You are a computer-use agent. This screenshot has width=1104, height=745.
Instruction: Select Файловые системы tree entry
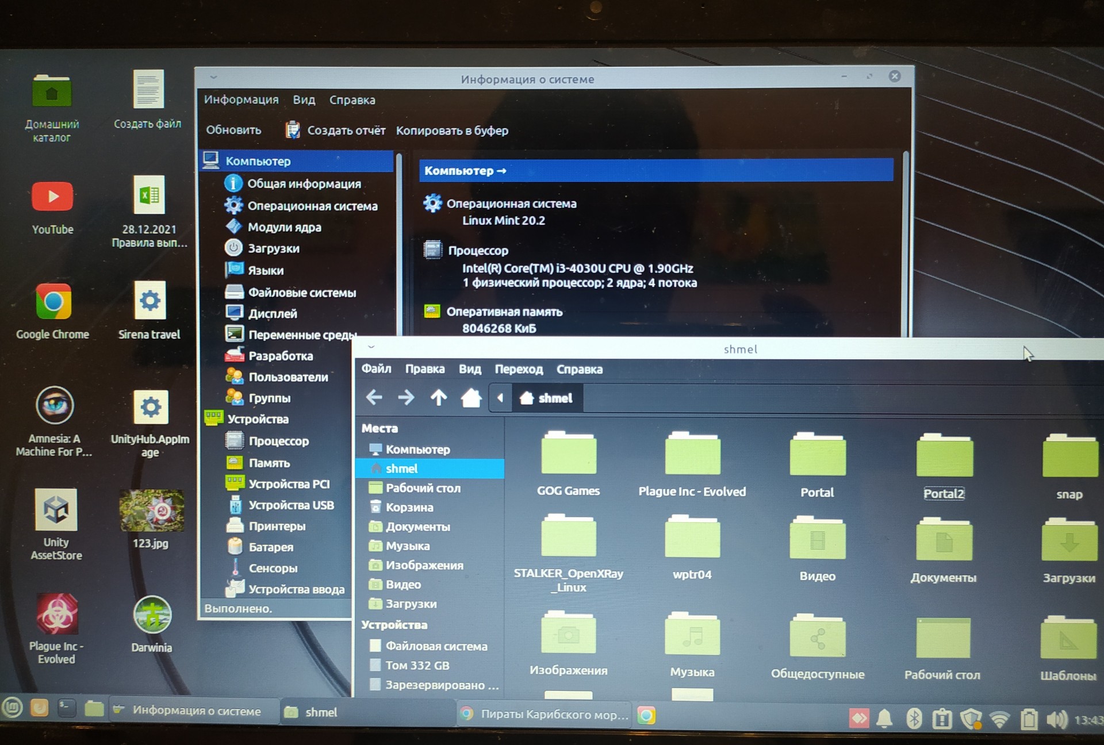pos(291,293)
